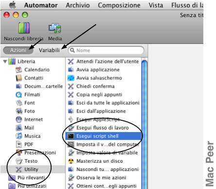The image size is (216, 189).
Task: Open the Archivio menu
Action: [78, 5]
